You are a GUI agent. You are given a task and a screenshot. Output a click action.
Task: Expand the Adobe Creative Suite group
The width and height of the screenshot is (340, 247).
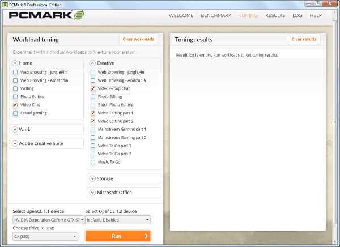(46, 143)
